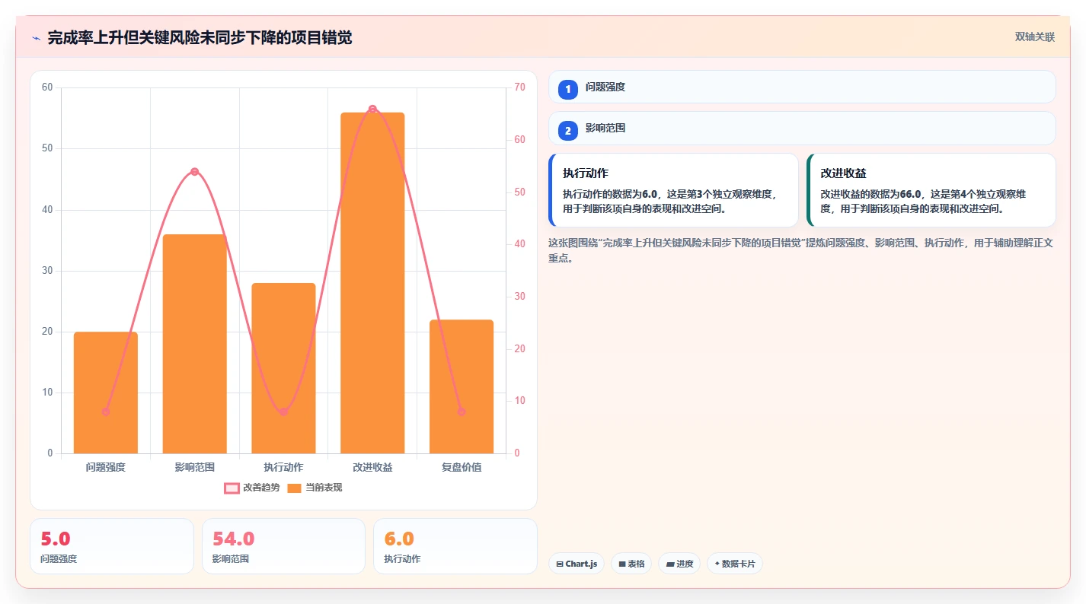Open the 问题强度 list row

pos(802,87)
